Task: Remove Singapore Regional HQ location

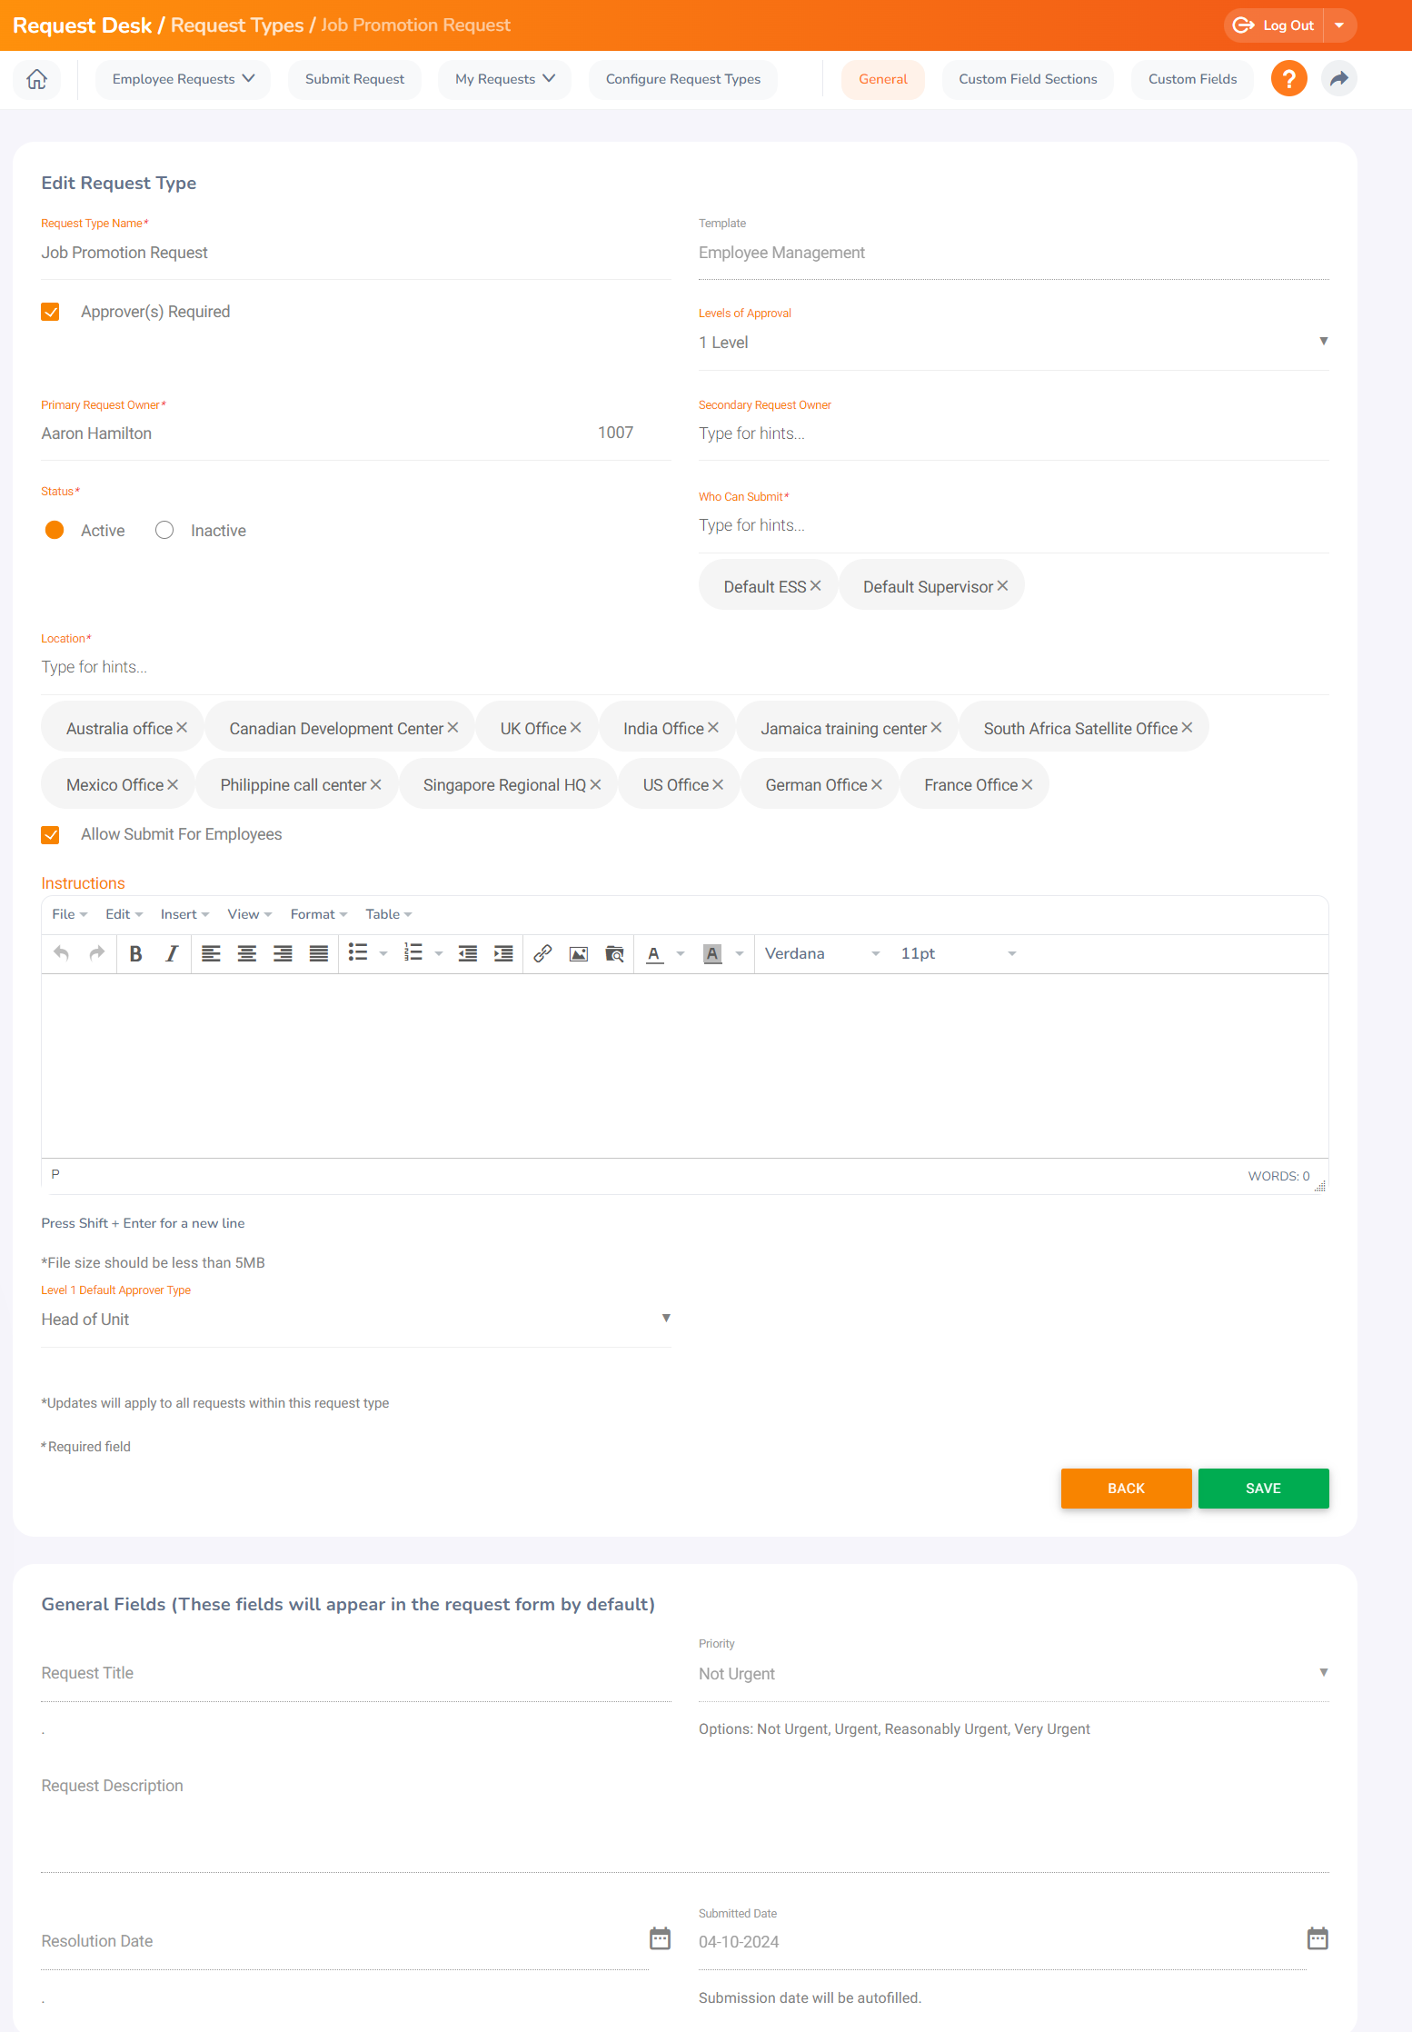Action: [596, 784]
